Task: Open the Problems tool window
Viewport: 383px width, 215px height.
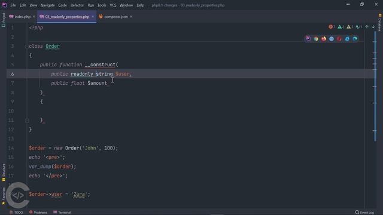Action: pyautogui.click(x=38, y=213)
